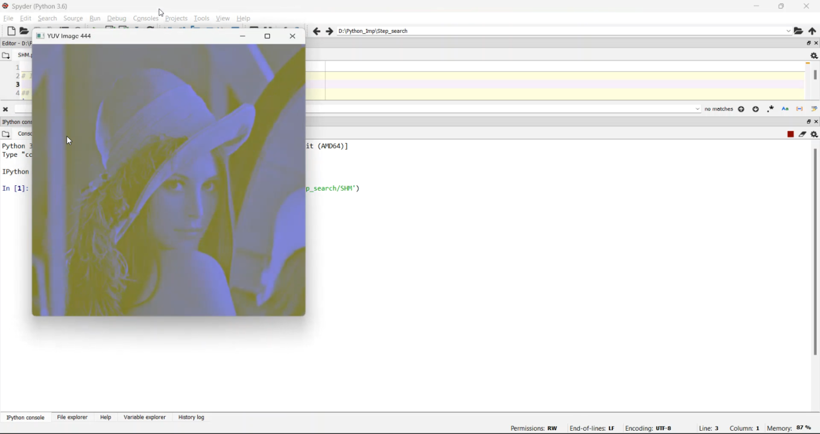Close the find bar with the X
820x434 pixels.
coord(5,109)
